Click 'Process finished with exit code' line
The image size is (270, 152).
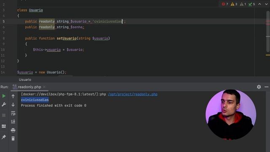tap(54, 106)
